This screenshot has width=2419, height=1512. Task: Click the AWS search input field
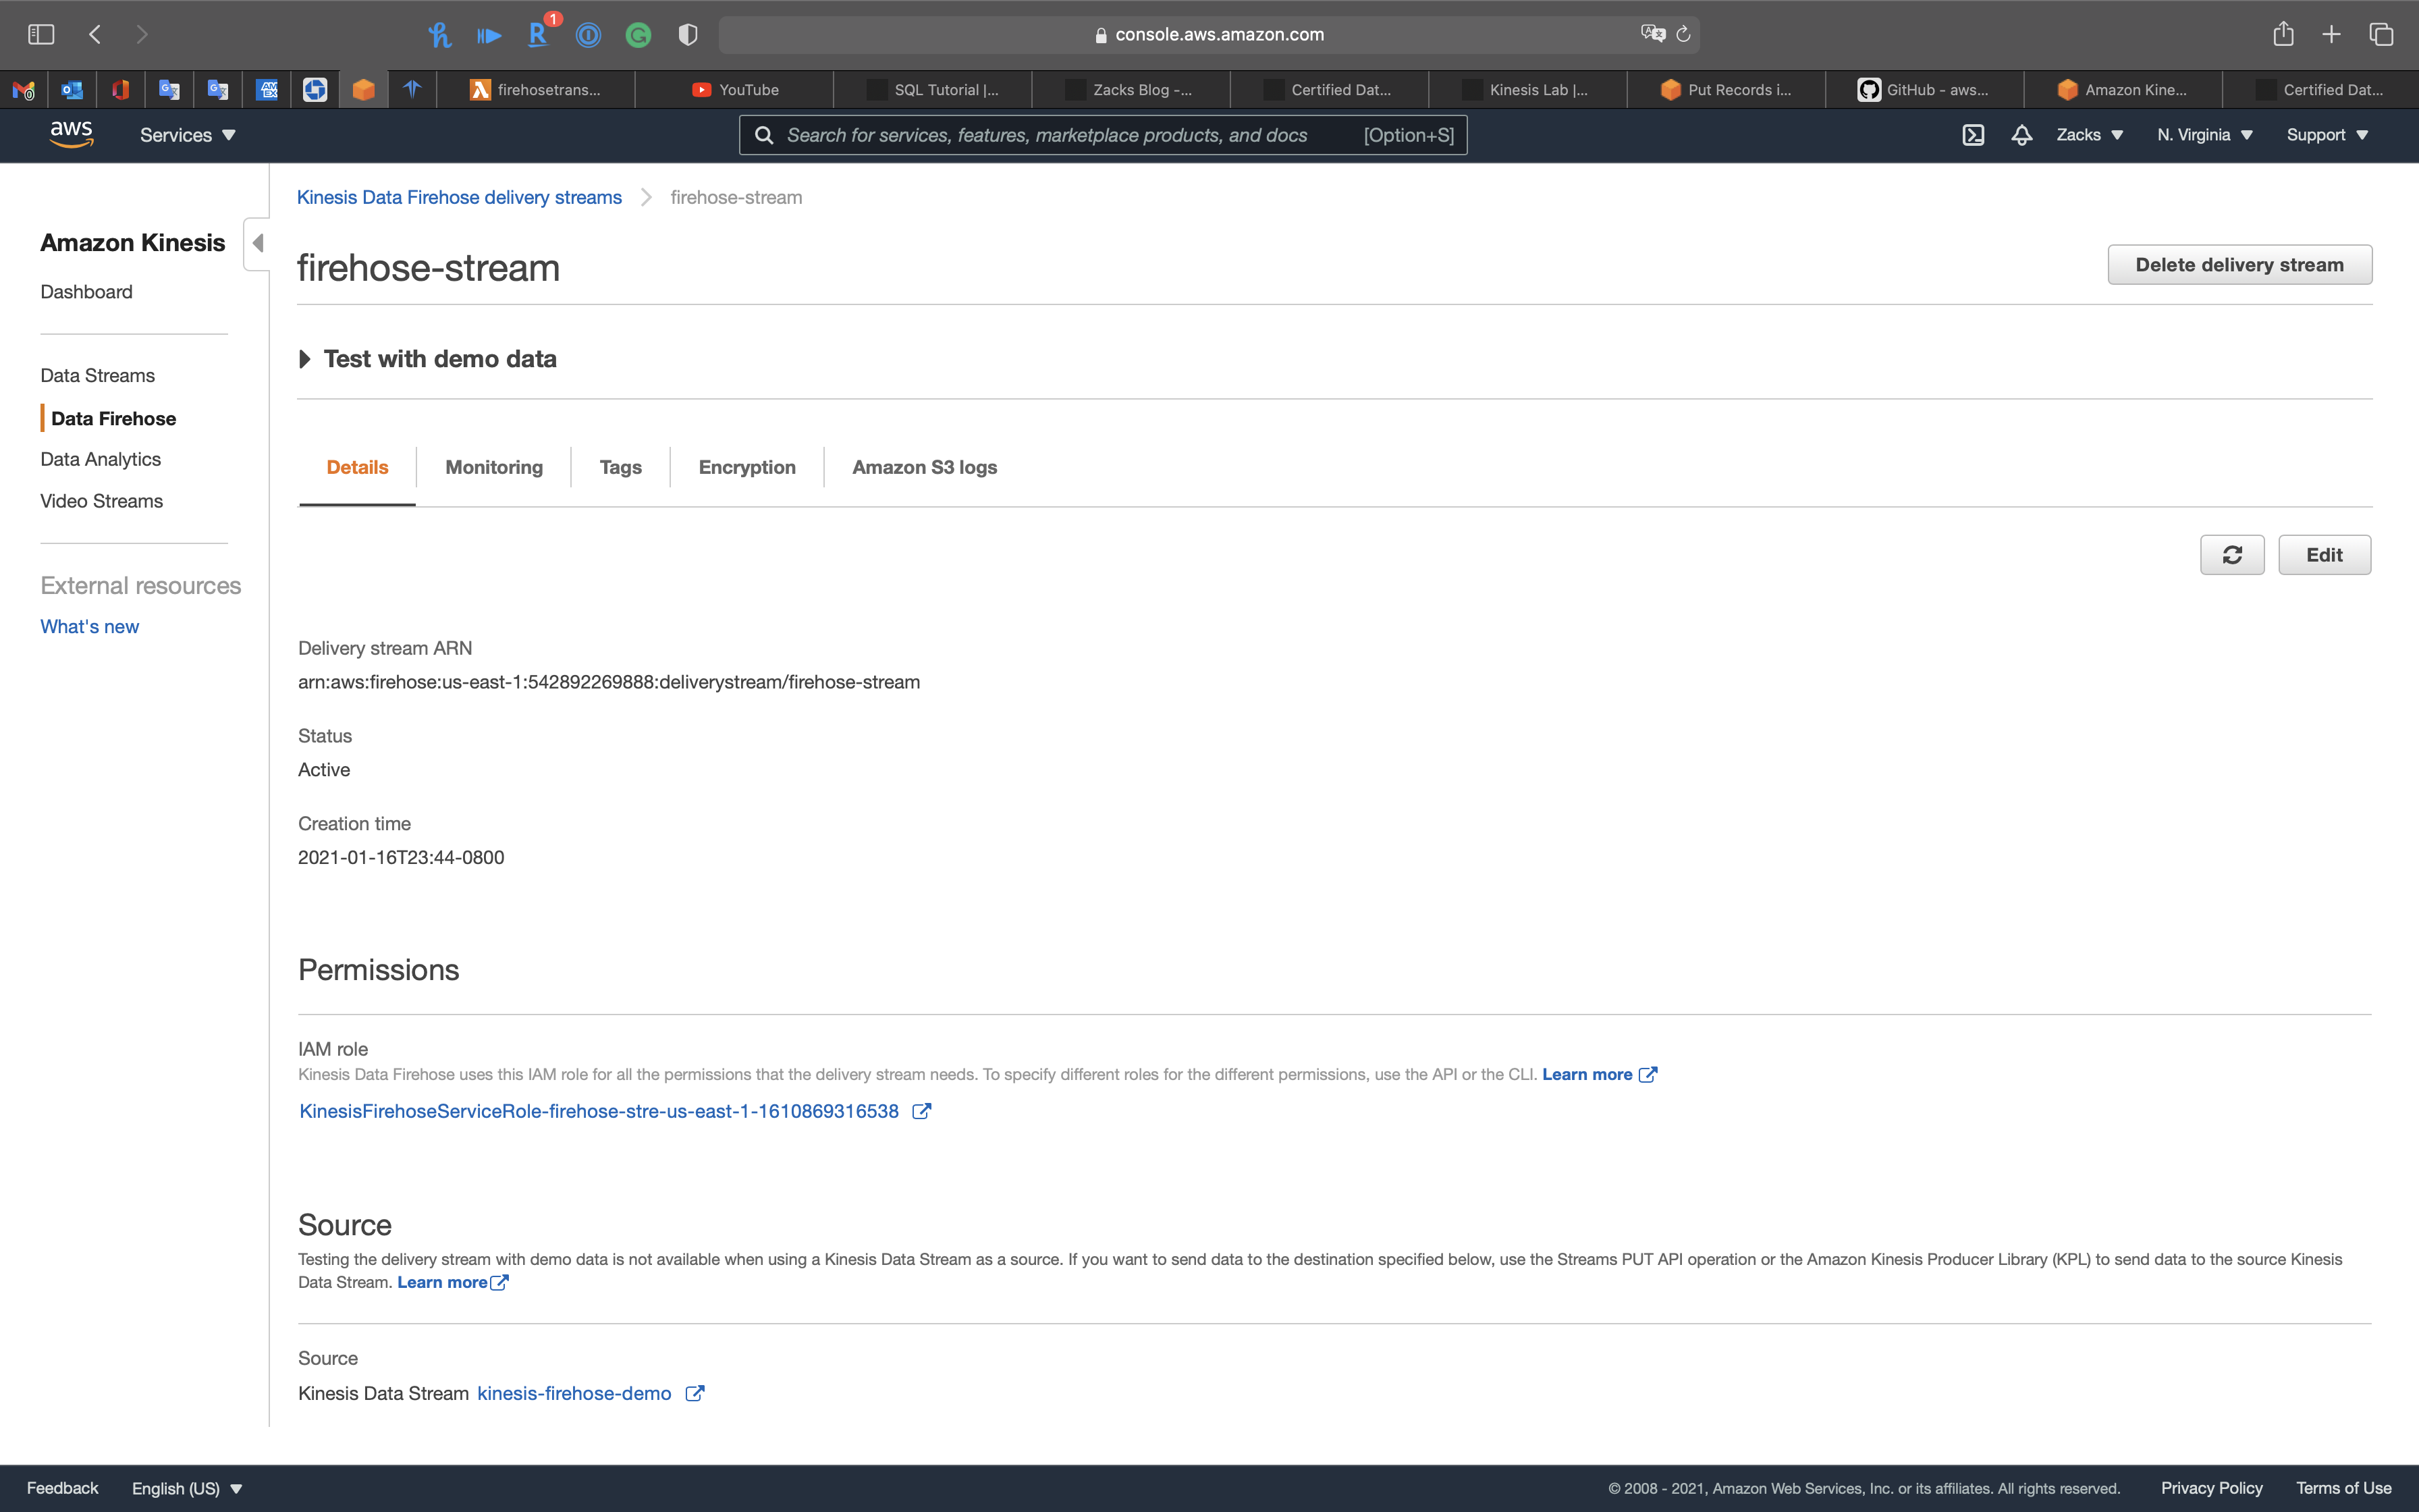click(x=1060, y=135)
